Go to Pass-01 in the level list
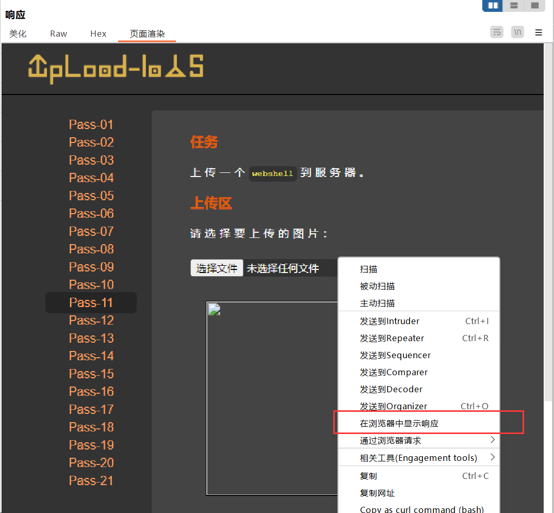 91,125
